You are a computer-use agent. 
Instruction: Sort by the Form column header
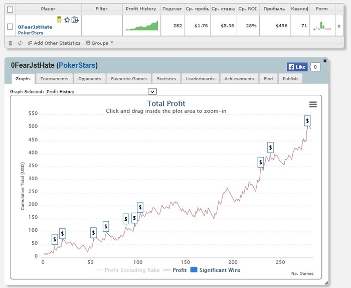pos(322,9)
